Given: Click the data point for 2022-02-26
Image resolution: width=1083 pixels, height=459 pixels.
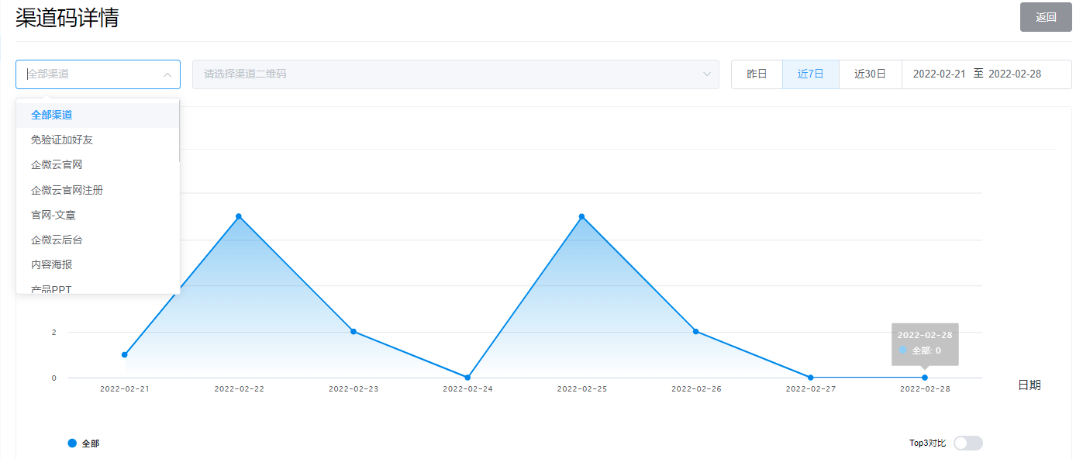Looking at the screenshot, I should (x=696, y=332).
